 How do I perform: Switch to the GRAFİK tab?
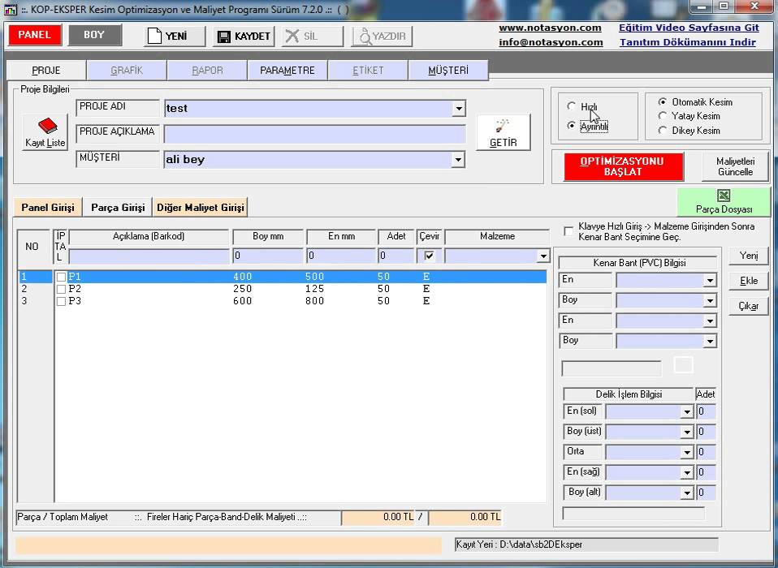pos(127,71)
